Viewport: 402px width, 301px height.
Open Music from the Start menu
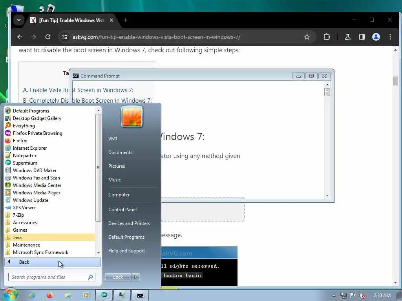[x=115, y=180]
